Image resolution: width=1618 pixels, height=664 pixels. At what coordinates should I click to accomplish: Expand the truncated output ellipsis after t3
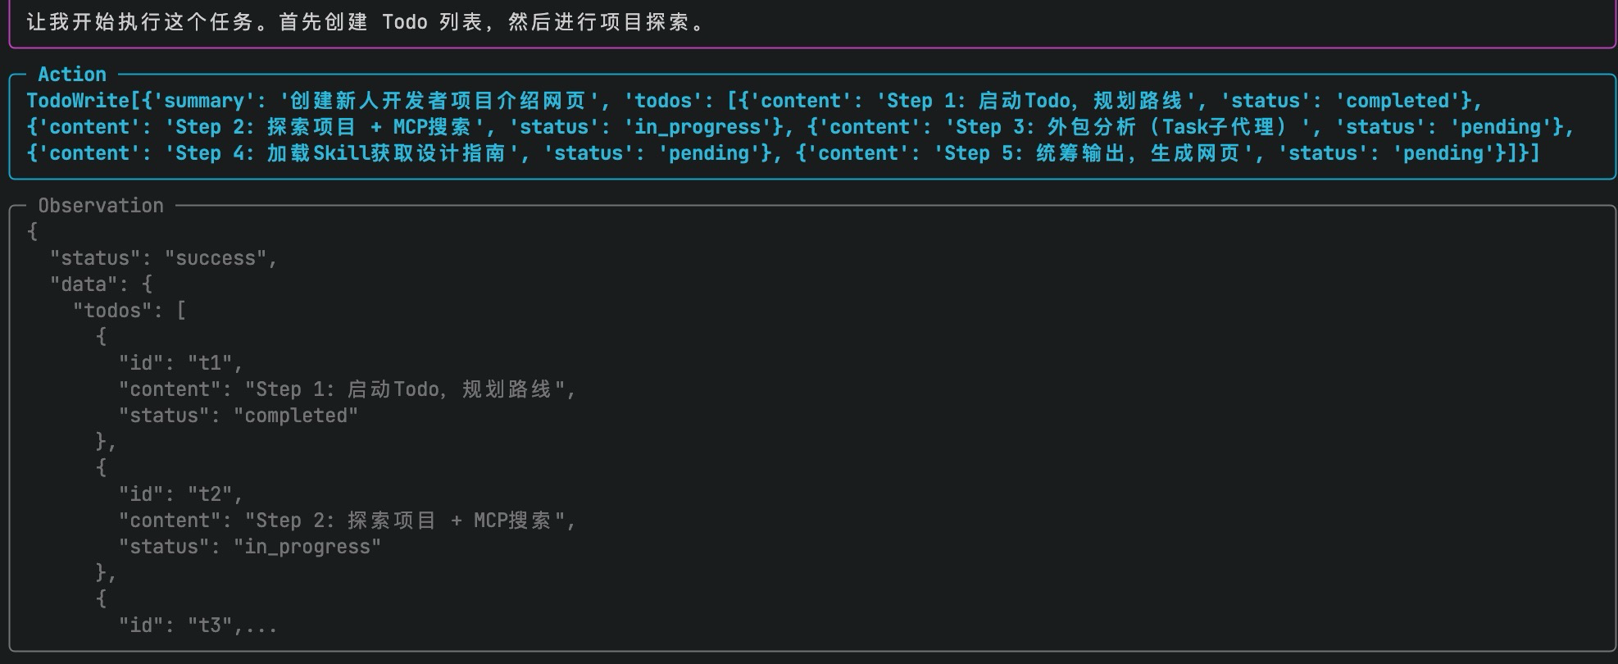(261, 626)
